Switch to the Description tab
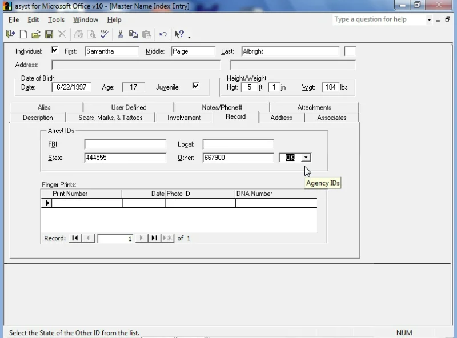This screenshot has width=457, height=338. click(x=38, y=118)
